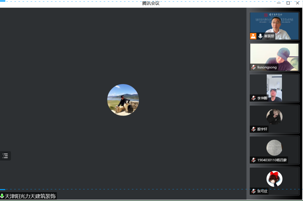Screen dimensions: 303x201
Task: Click the 天津阳光力天建筑装饰 speaker name label
Action: [x=30, y=196]
